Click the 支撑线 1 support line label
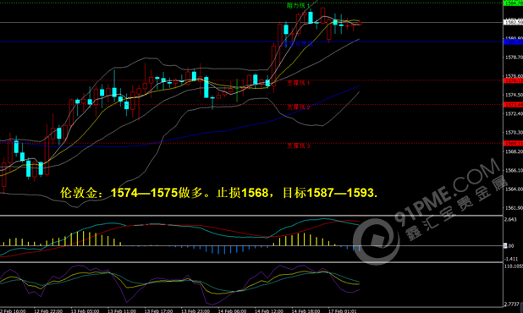Screen dimensions: 523x313 click(299, 83)
